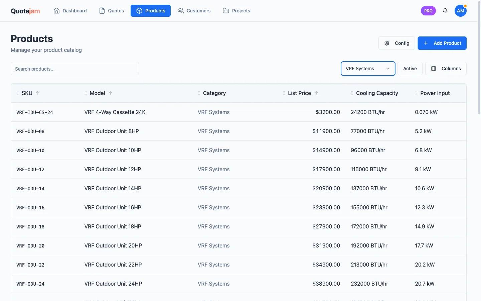Click the Columns layout icon
Viewport: 481px width, 301px height.
[434, 68]
